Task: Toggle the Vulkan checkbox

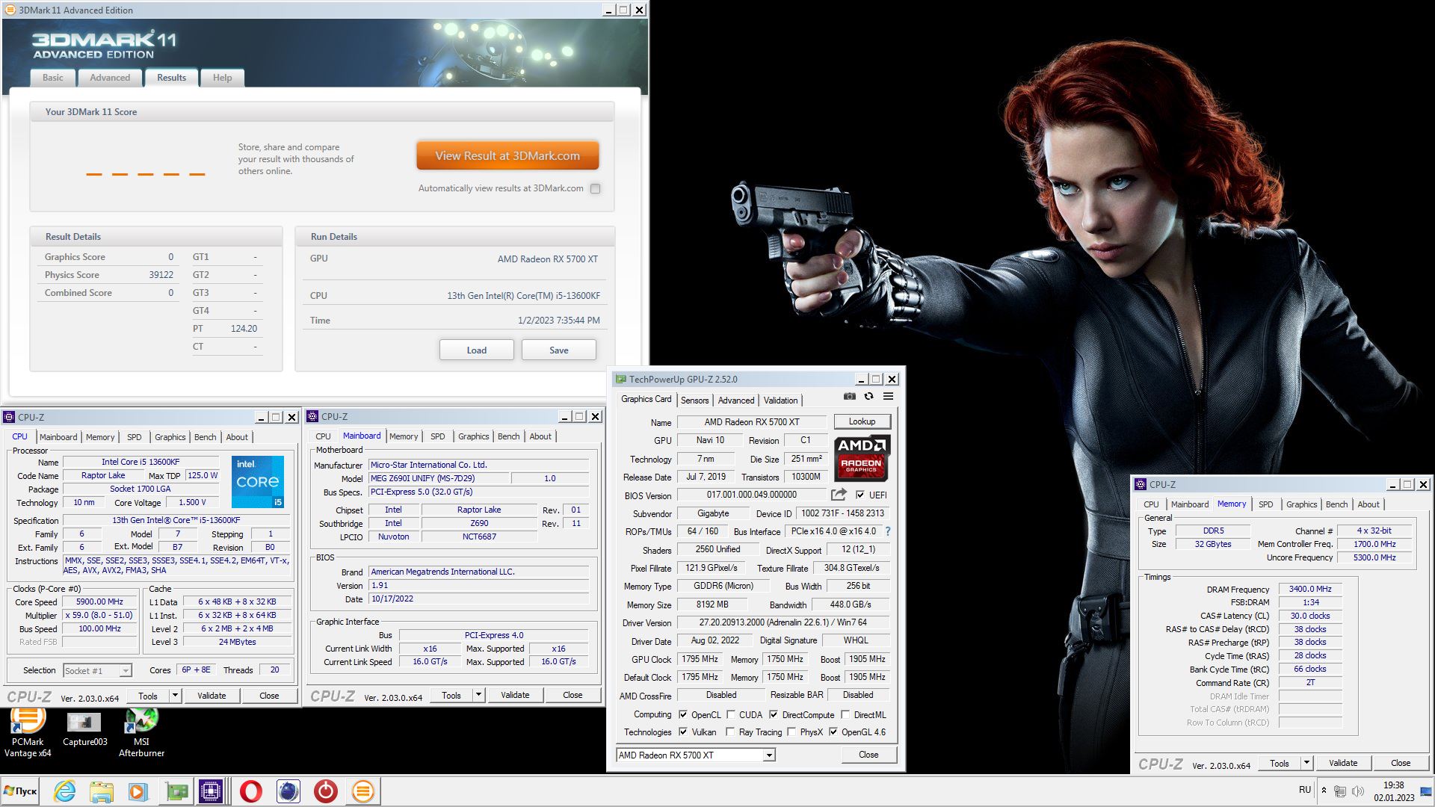Action: pos(682,732)
